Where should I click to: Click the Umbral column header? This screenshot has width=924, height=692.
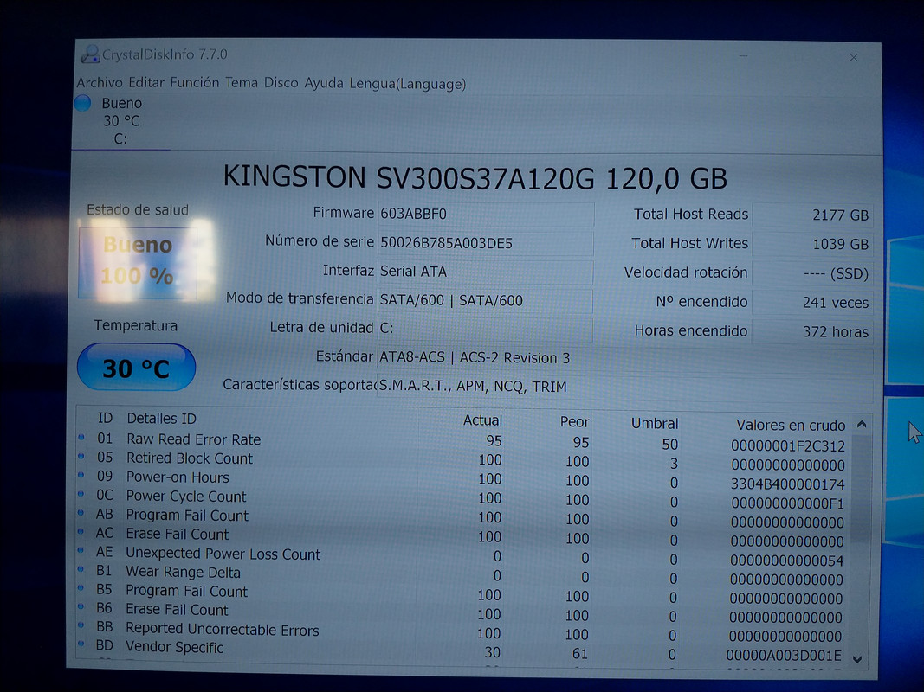[655, 424]
